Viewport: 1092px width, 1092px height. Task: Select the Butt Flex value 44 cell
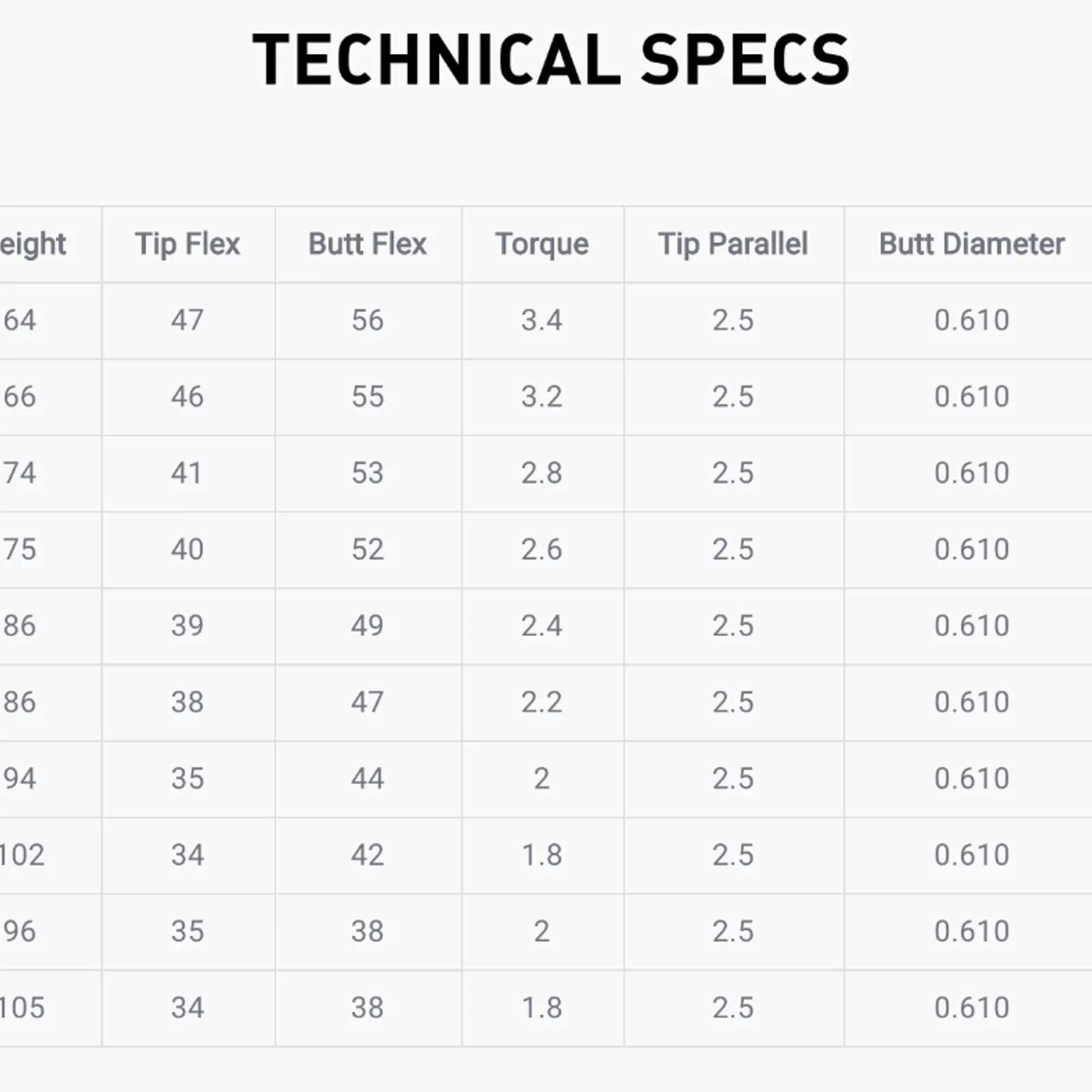tap(369, 779)
